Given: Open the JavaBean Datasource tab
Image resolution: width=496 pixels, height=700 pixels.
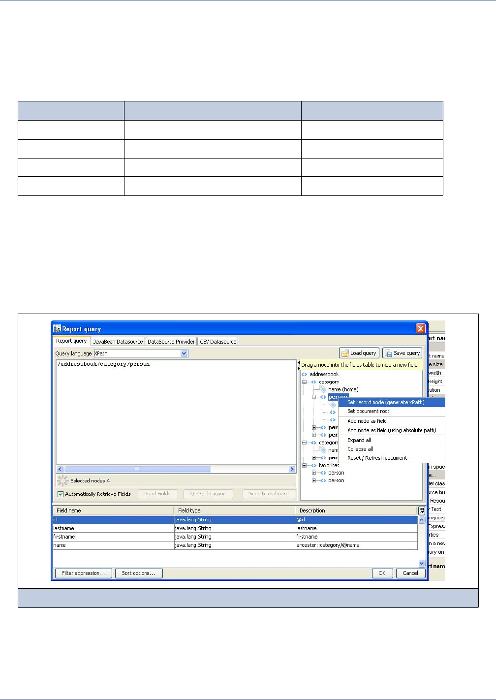Looking at the screenshot, I should point(118,341).
